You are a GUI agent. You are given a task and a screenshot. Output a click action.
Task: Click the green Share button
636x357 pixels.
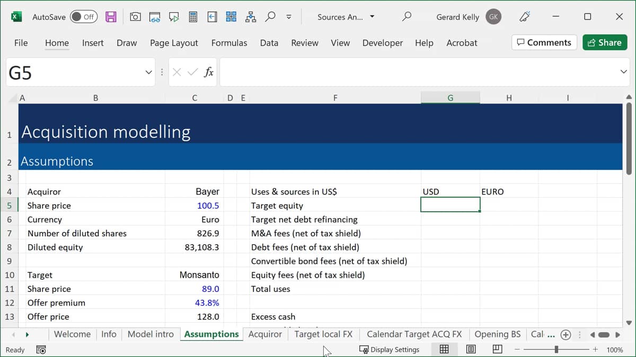605,42
